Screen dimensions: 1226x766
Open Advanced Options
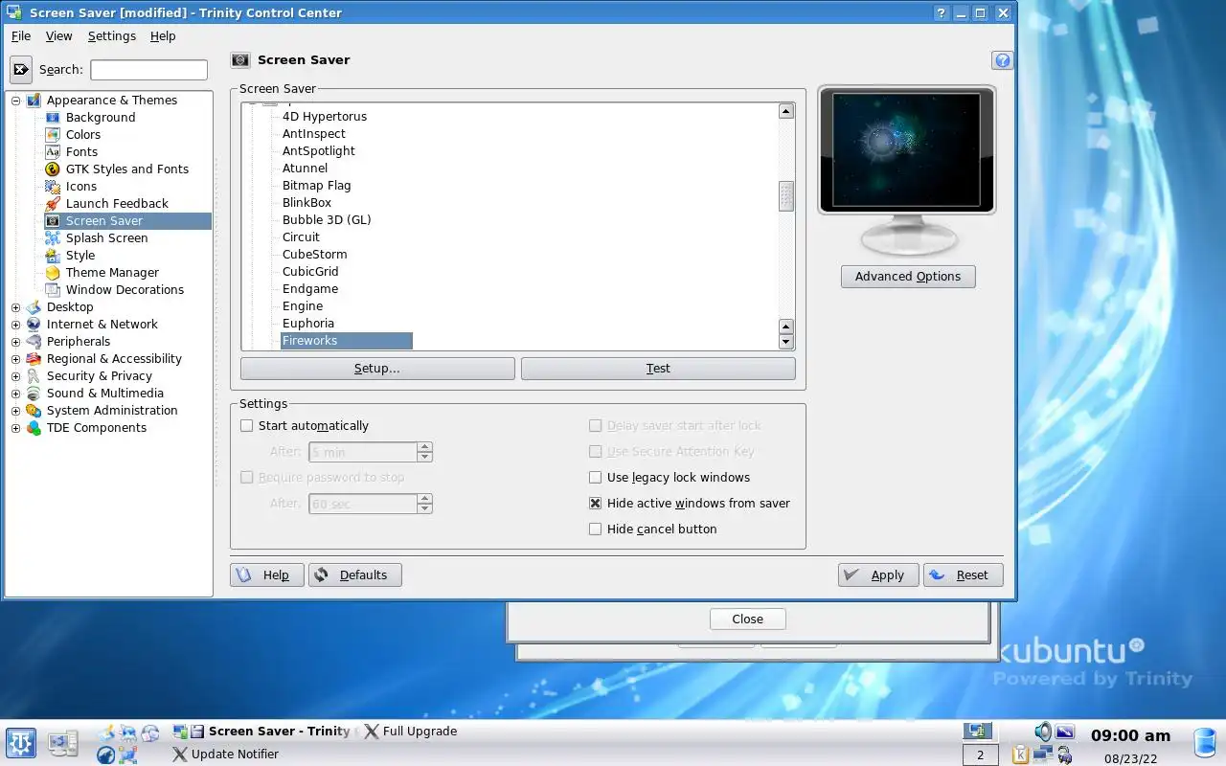[908, 277]
